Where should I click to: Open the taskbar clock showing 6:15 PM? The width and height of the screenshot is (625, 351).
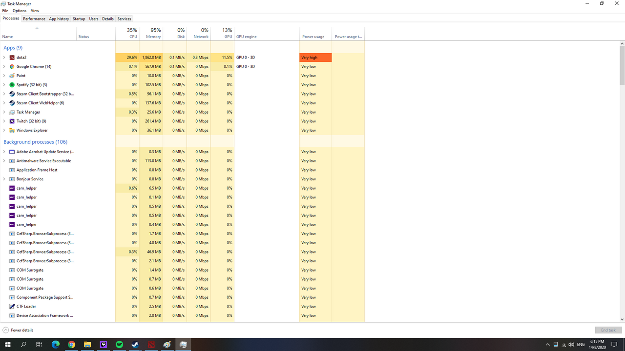pos(597,344)
